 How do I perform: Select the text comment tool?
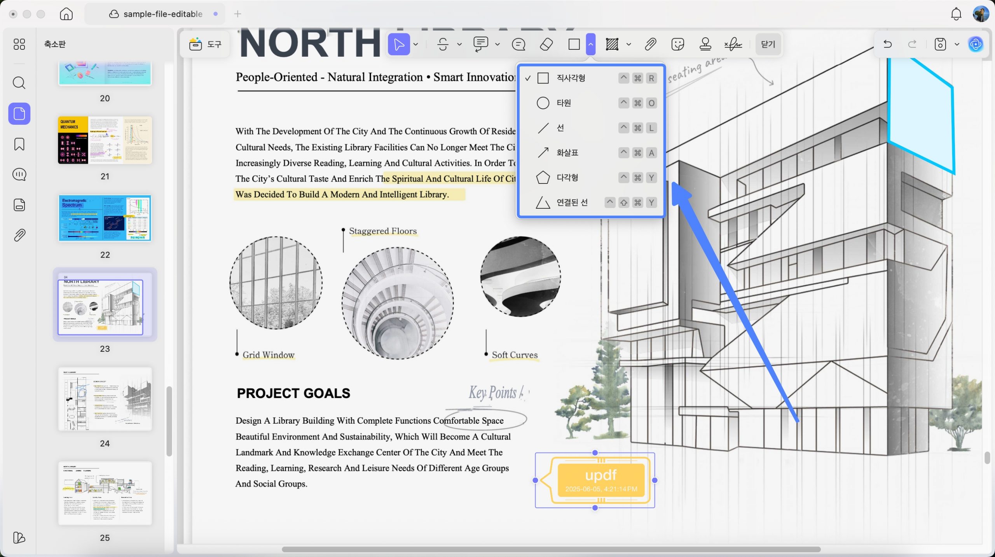tap(480, 44)
